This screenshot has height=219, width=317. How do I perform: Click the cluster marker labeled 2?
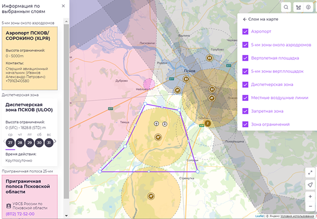[208, 123]
